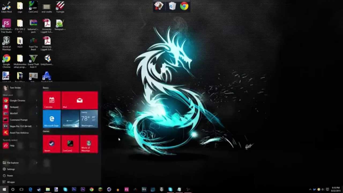Open the Photos tile
343x193 pixels.
pyautogui.click(x=70, y=119)
